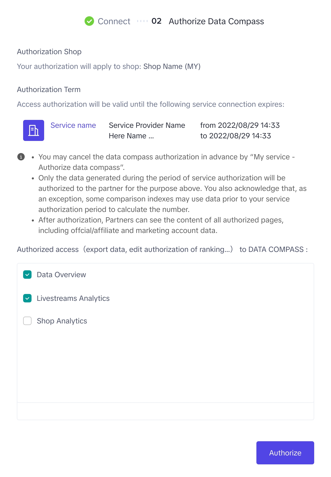
Task: Go back to the Connect step
Action: 114,21
